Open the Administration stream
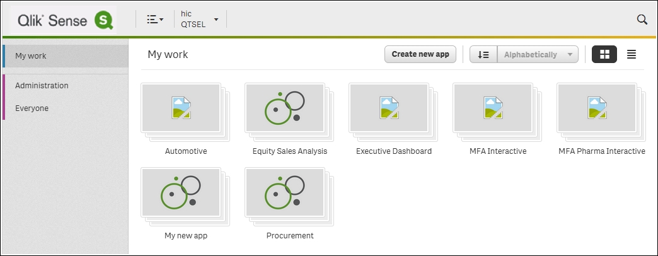Image resolution: width=658 pixels, height=256 pixels. point(42,86)
